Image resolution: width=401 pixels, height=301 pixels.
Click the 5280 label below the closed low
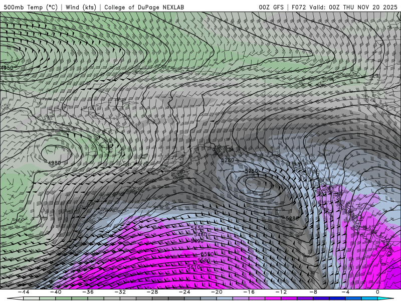[292, 218]
